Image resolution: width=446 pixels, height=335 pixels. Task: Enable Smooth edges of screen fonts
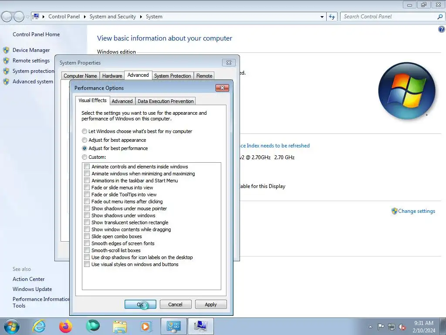tap(87, 243)
